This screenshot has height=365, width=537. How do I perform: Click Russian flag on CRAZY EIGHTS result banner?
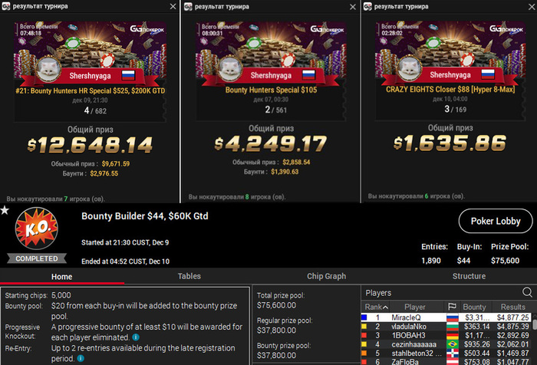tap(488, 74)
